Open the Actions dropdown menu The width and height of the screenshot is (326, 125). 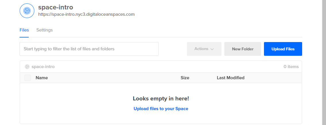tap(204, 49)
